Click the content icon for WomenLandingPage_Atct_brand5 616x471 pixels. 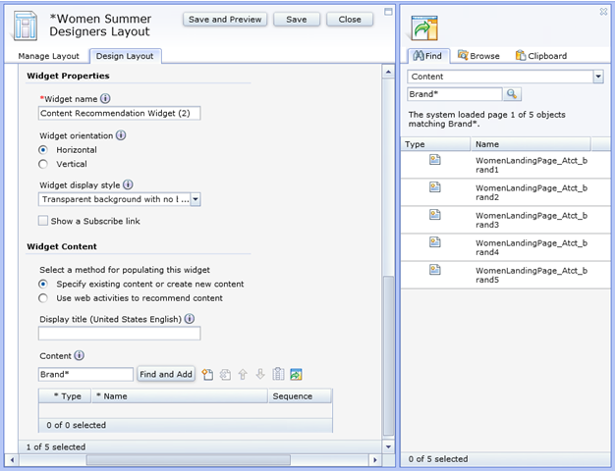click(435, 270)
